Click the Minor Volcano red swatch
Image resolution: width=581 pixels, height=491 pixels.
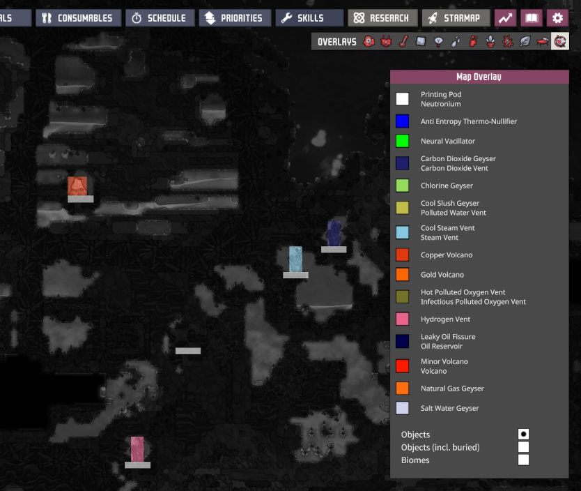[x=402, y=366]
